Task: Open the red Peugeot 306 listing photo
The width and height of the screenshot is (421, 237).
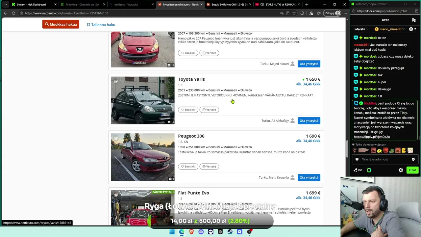Action: (x=143, y=157)
